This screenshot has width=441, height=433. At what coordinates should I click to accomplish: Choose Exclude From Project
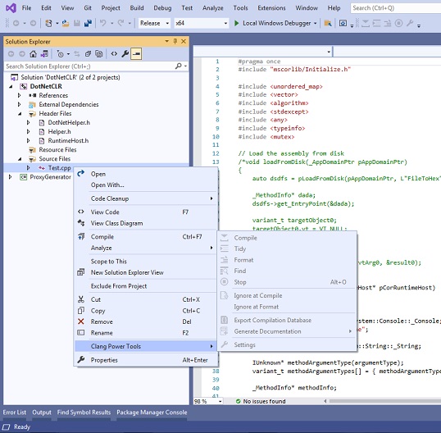146,286
